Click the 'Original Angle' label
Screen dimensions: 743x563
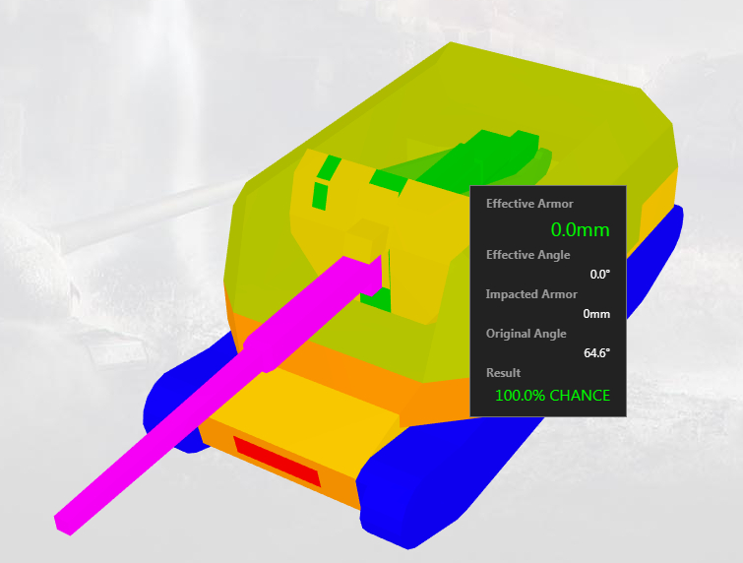[526, 334]
